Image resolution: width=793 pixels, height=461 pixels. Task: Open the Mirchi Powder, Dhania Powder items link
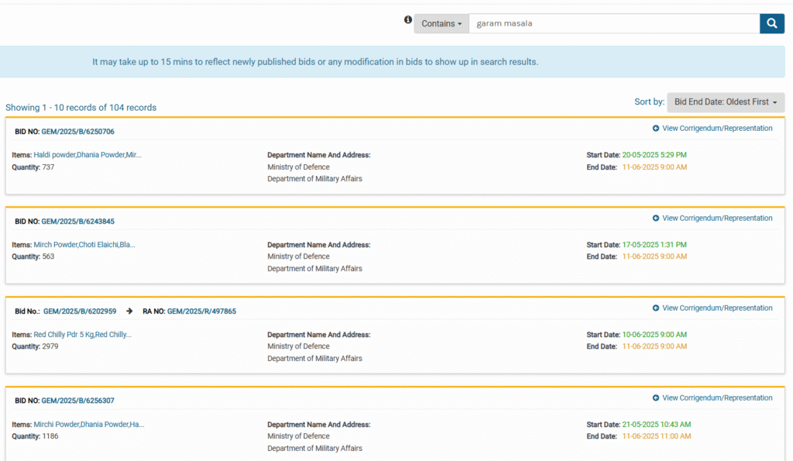click(x=89, y=425)
